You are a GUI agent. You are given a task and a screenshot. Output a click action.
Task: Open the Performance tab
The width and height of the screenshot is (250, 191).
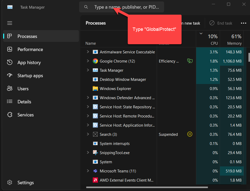pos(30,49)
